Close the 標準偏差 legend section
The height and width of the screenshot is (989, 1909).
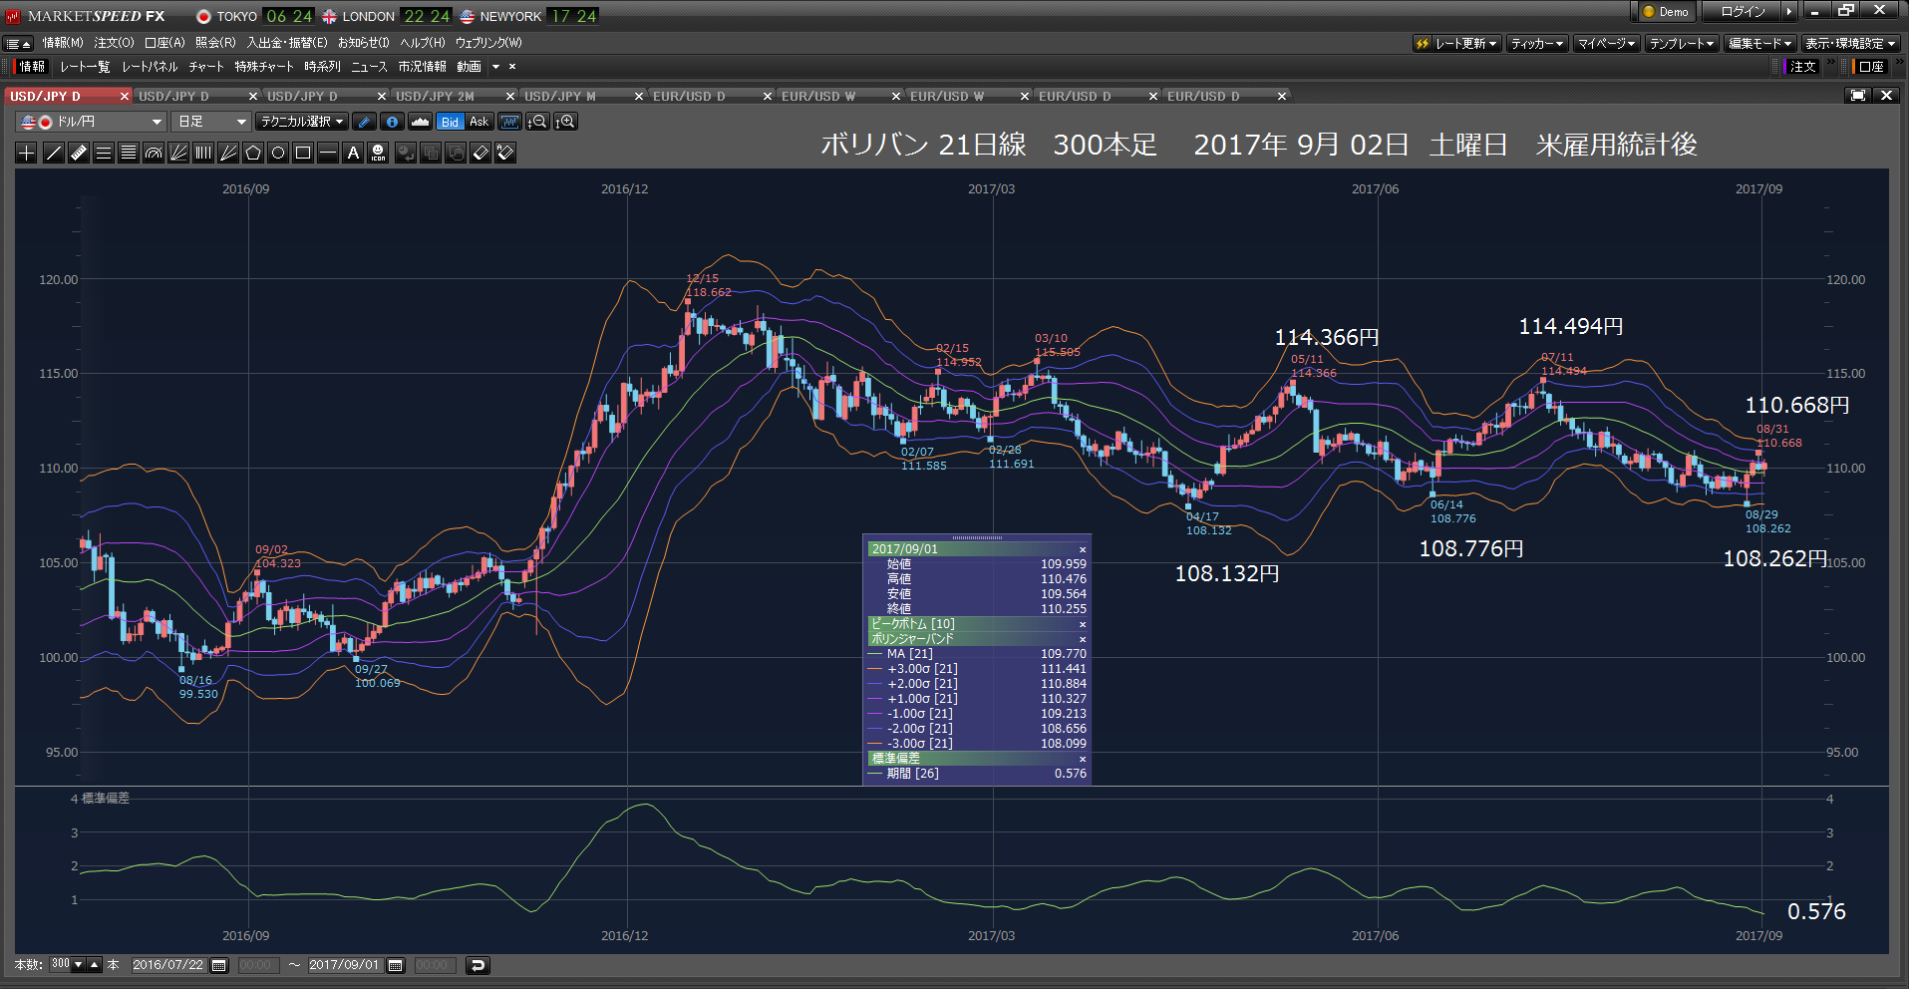pos(1083,759)
